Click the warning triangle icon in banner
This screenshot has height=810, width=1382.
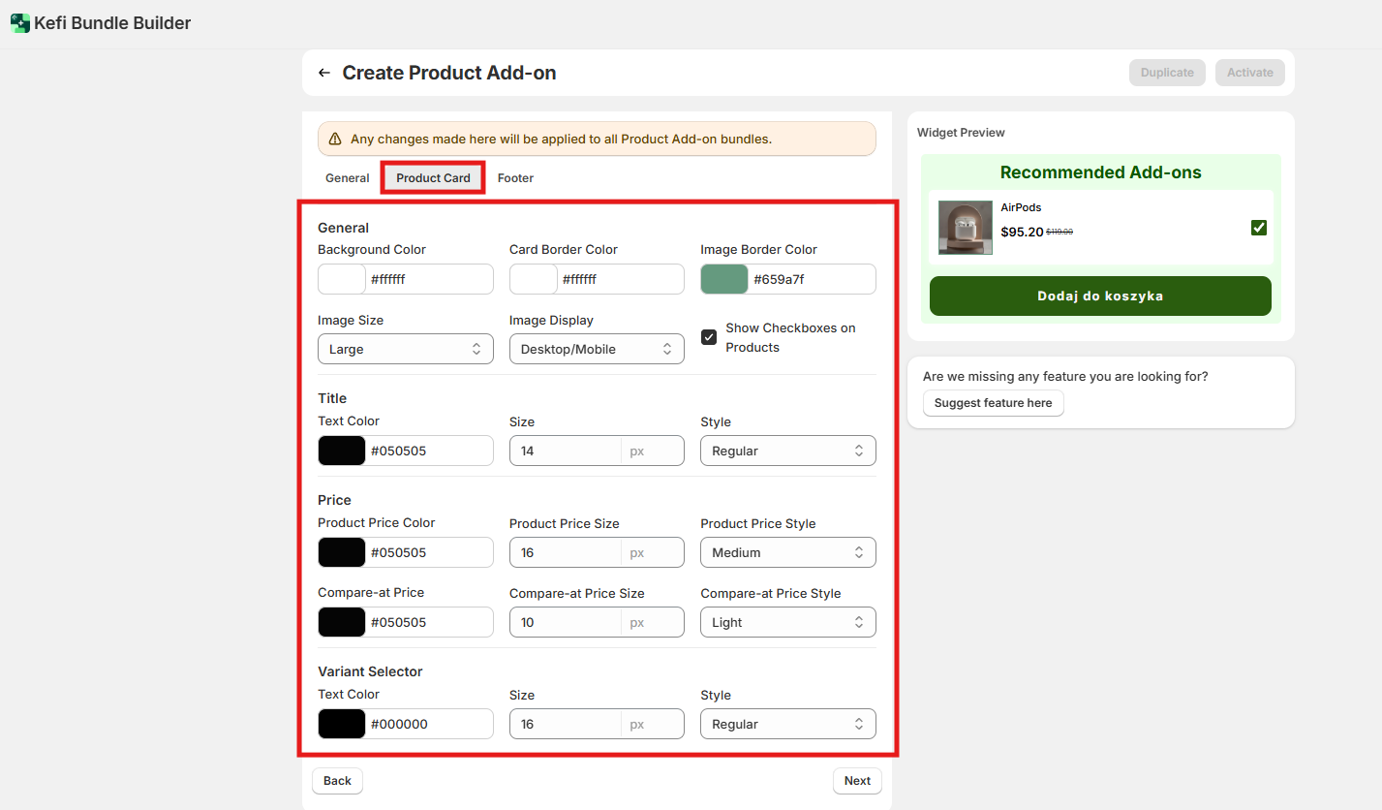335,139
